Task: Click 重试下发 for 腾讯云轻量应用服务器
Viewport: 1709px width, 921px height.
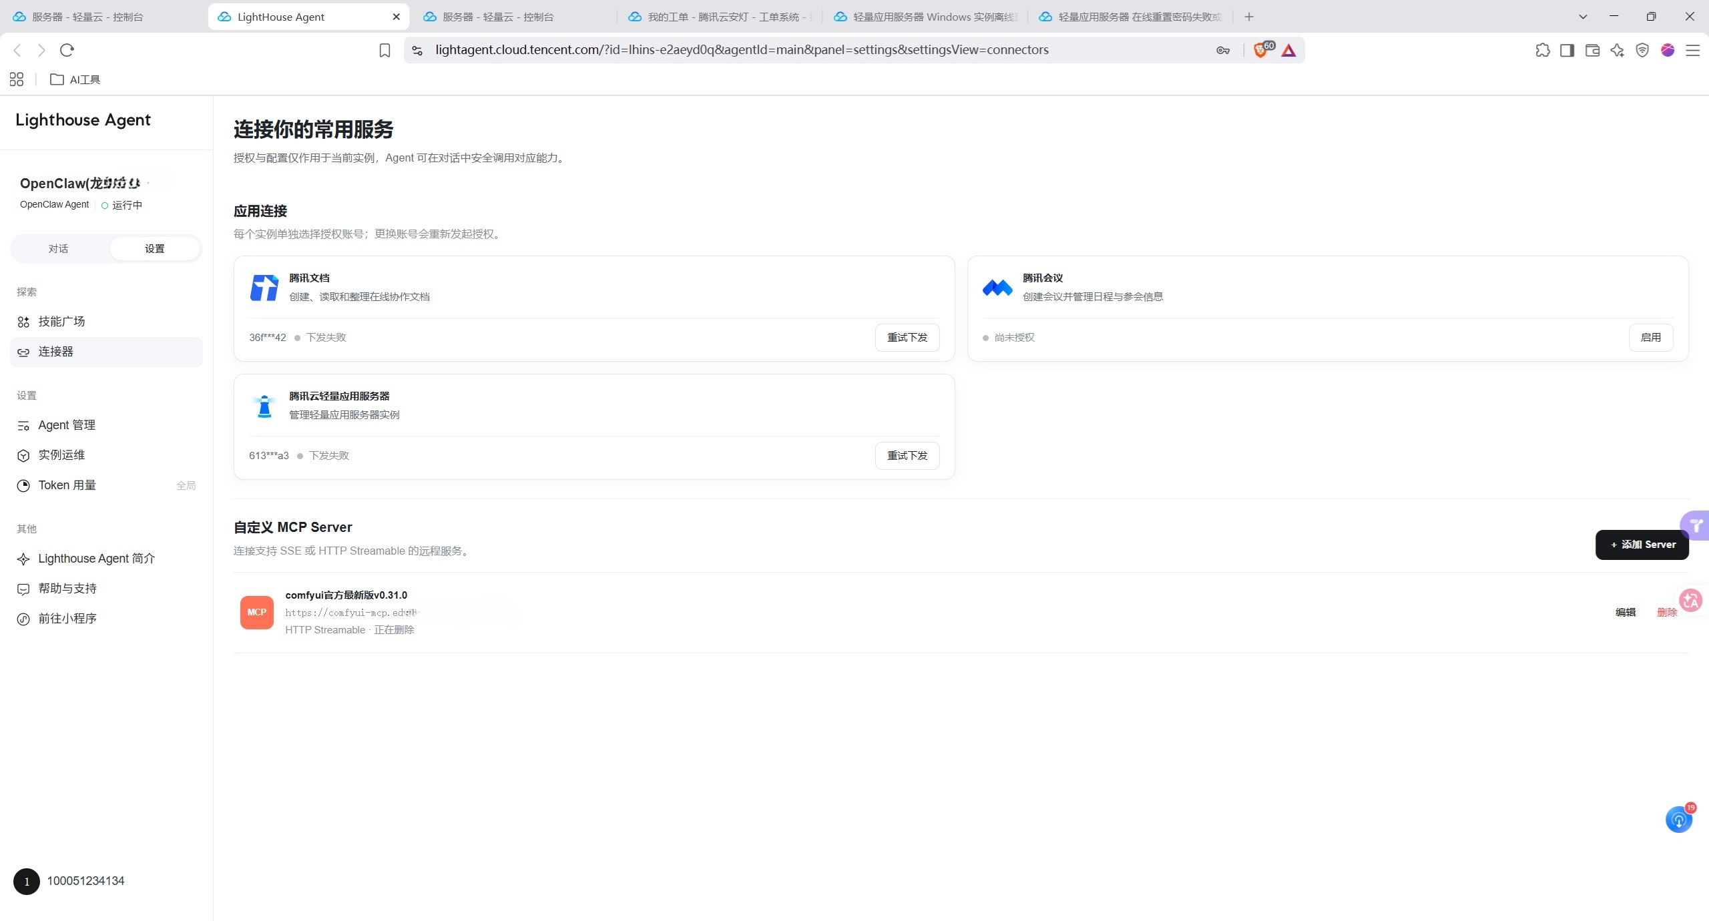Action: click(x=907, y=456)
